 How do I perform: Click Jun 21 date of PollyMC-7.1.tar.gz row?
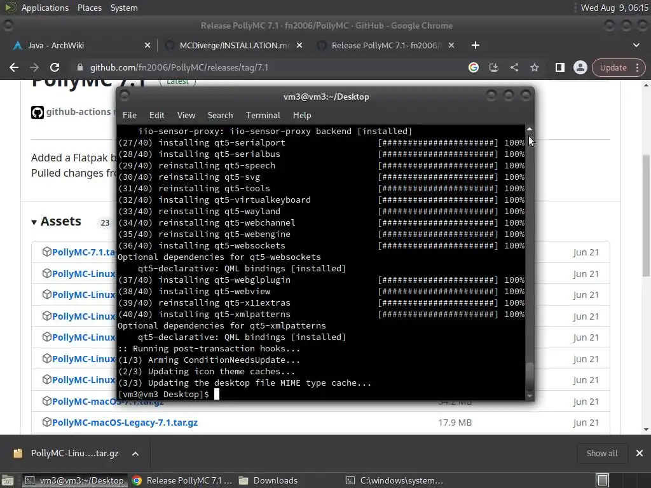[x=586, y=252]
